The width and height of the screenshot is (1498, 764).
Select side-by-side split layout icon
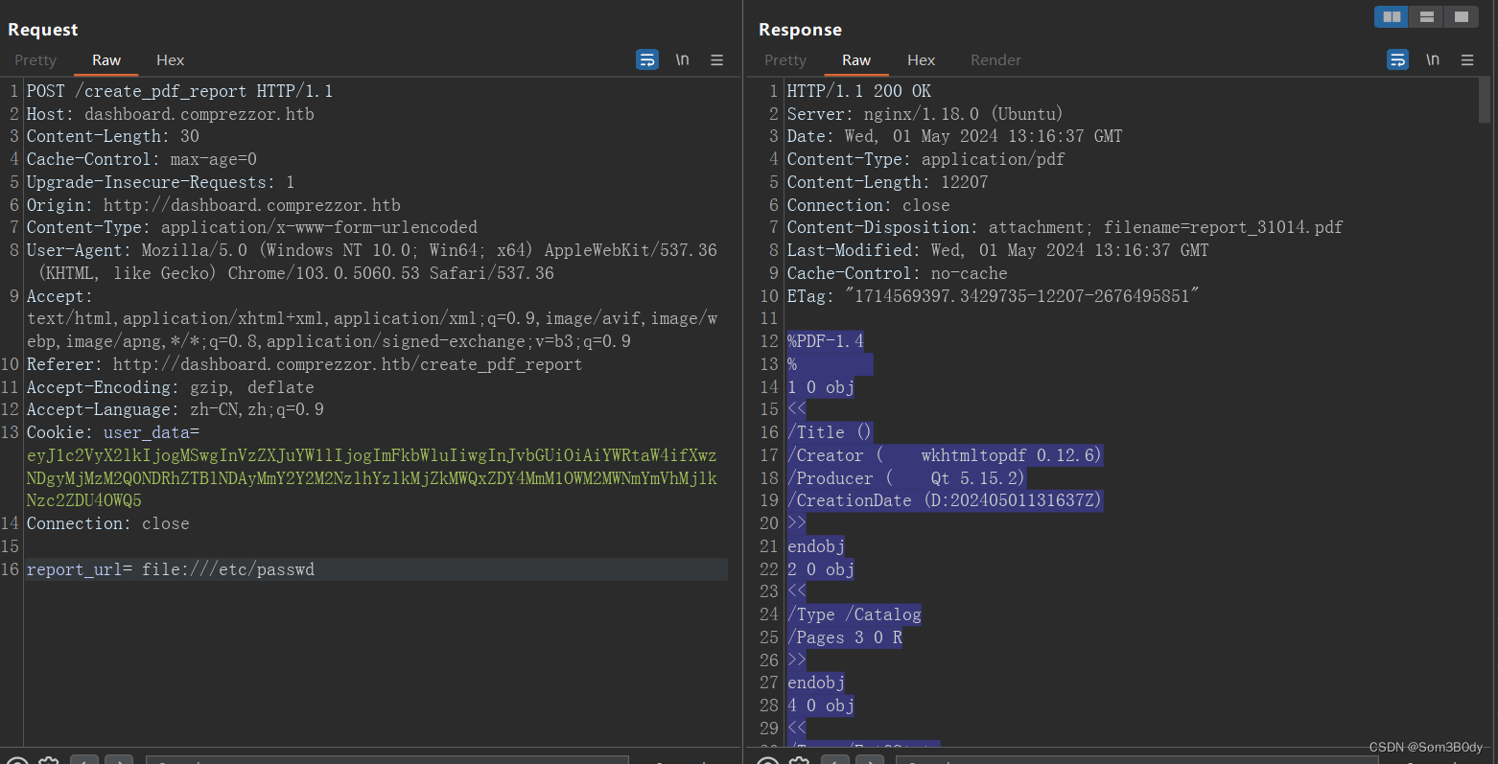[x=1392, y=16]
